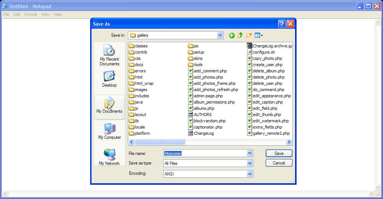Select the classes folder
The image size is (383, 199).
click(x=138, y=46)
